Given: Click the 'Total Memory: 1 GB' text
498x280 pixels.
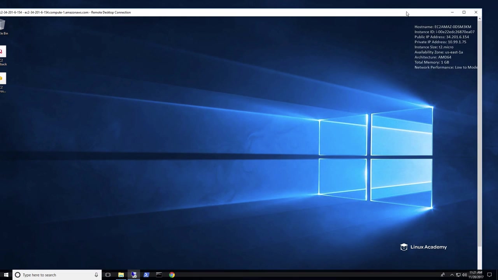Looking at the screenshot, I should (x=431, y=62).
